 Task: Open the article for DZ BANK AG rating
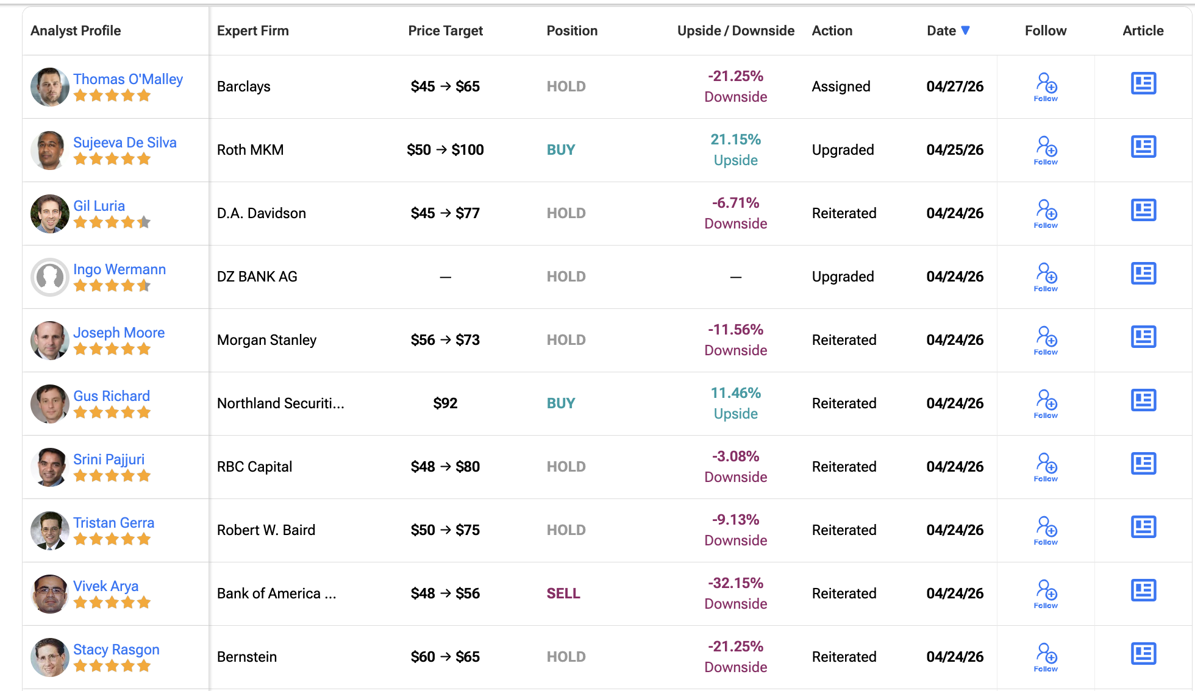coord(1143,274)
